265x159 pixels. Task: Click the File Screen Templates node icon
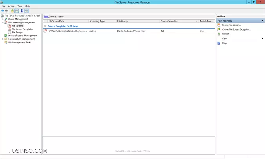pyautogui.click(x=9, y=29)
